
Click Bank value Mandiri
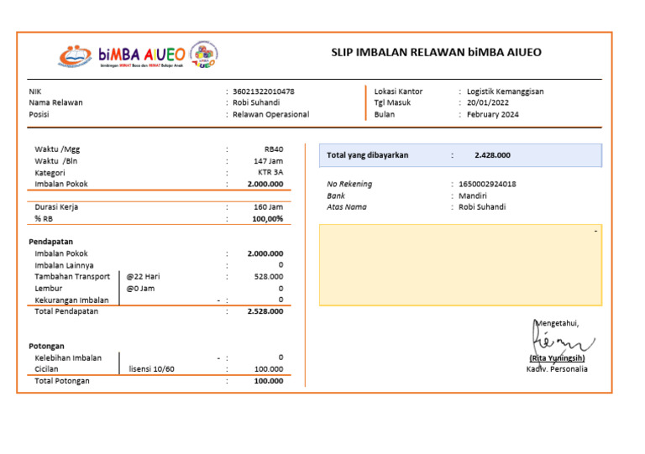[472, 196]
